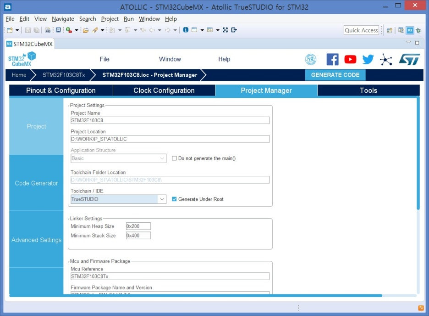Click the STM32F103C8Tx breadcrumb
The height and width of the screenshot is (316, 429).
click(x=63, y=75)
